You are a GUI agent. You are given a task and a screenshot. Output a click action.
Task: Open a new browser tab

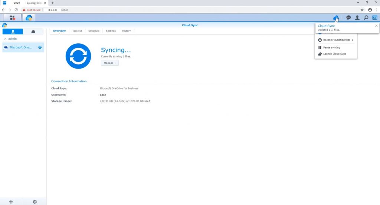click(x=53, y=3)
